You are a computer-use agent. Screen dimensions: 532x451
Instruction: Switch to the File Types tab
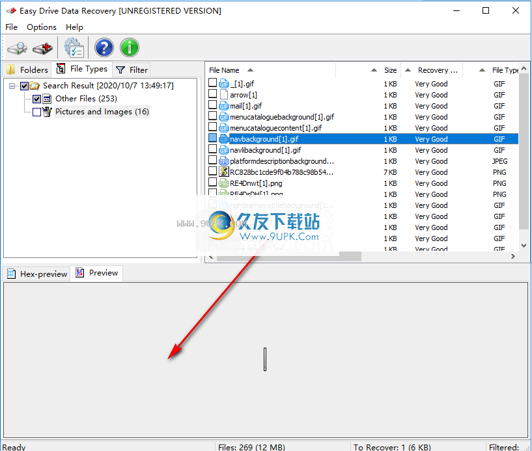[x=82, y=69]
